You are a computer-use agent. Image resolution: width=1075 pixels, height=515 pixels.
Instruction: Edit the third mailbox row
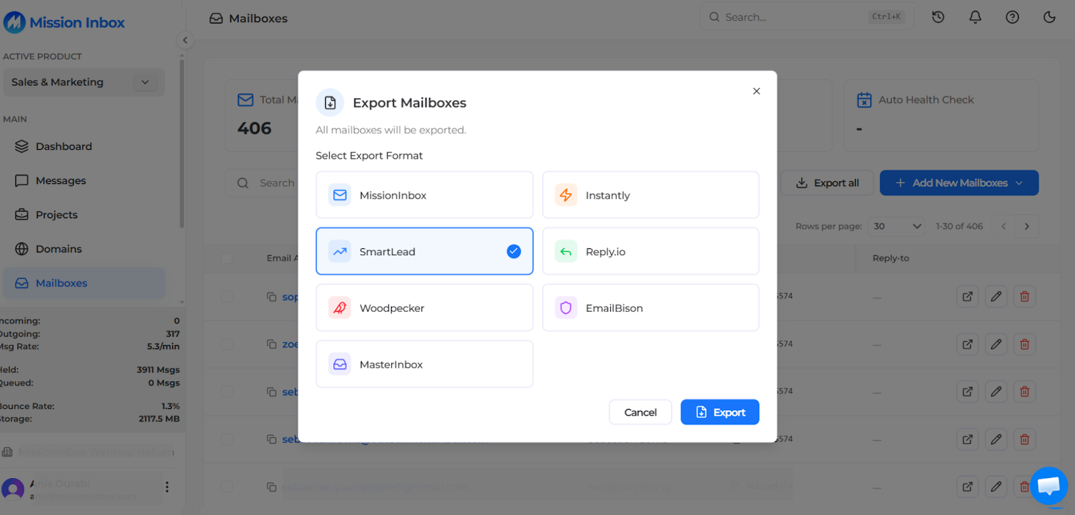(x=996, y=391)
